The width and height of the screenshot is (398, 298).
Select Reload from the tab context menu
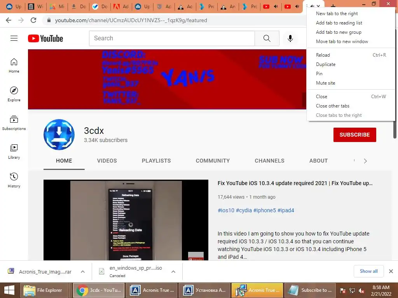coord(351,55)
